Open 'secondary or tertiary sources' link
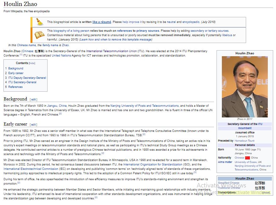276x205 pixels. pos(210,31)
